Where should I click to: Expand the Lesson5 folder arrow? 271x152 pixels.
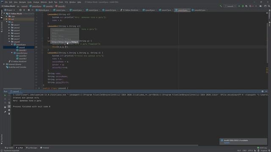click(9, 33)
